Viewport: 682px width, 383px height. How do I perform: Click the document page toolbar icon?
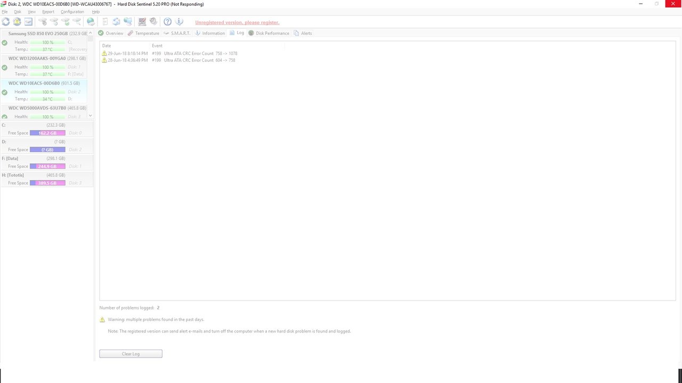point(105,22)
